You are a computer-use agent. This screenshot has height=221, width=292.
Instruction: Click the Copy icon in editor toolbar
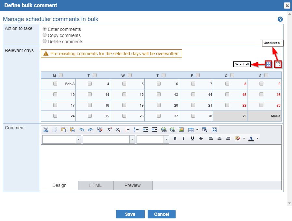tap(55, 130)
